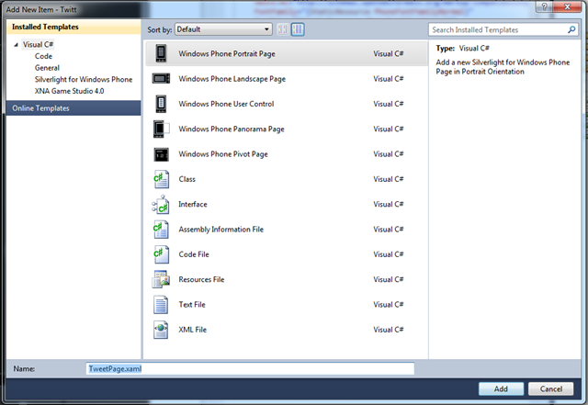Select the Visual C# tree category
Image resolution: width=588 pixels, height=405 pixels.
pos(38,44)
